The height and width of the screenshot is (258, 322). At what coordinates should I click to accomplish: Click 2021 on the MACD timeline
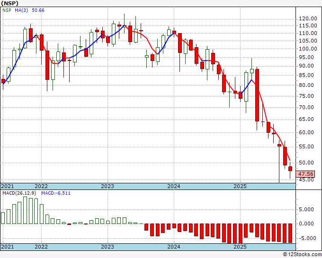[8, 247]
